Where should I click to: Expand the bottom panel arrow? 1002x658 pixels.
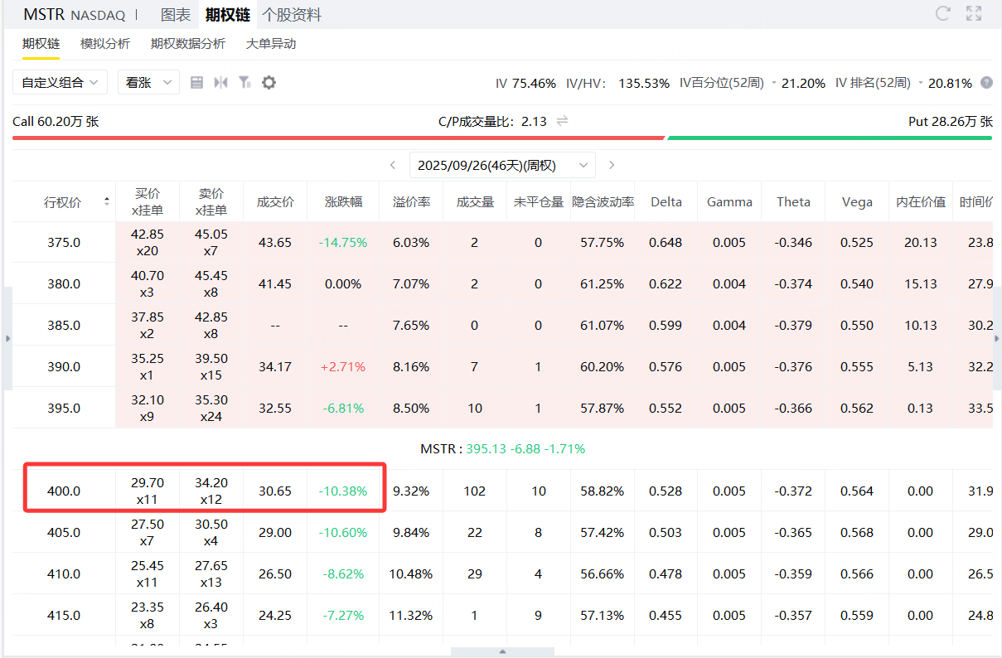pos(502,652)
